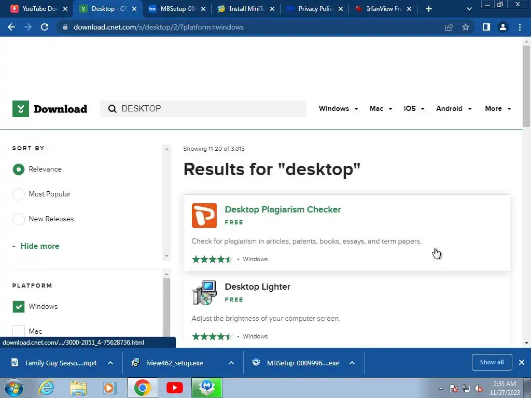Open a new tab with the plus button
Screen dimensions: 531x398
pyautogui.click(x=429, y=9)
